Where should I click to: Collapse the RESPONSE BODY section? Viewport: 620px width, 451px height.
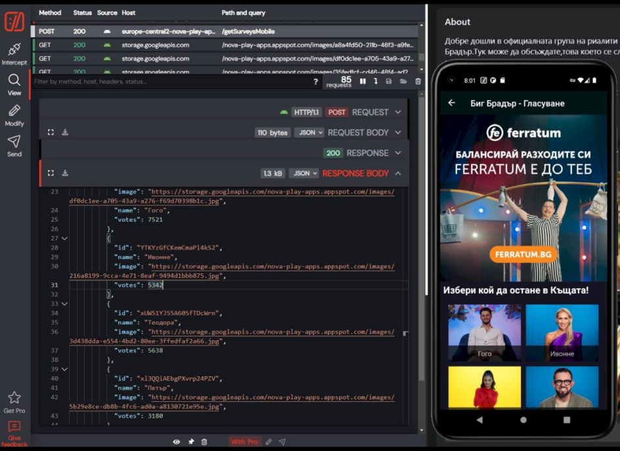398,173
